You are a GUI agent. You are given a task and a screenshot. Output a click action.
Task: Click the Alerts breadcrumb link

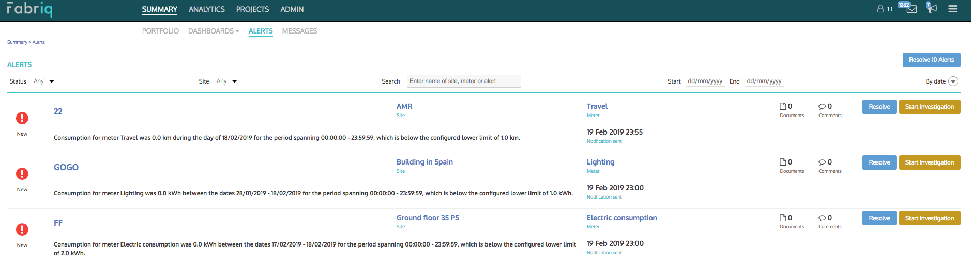(x=39, y=42)
